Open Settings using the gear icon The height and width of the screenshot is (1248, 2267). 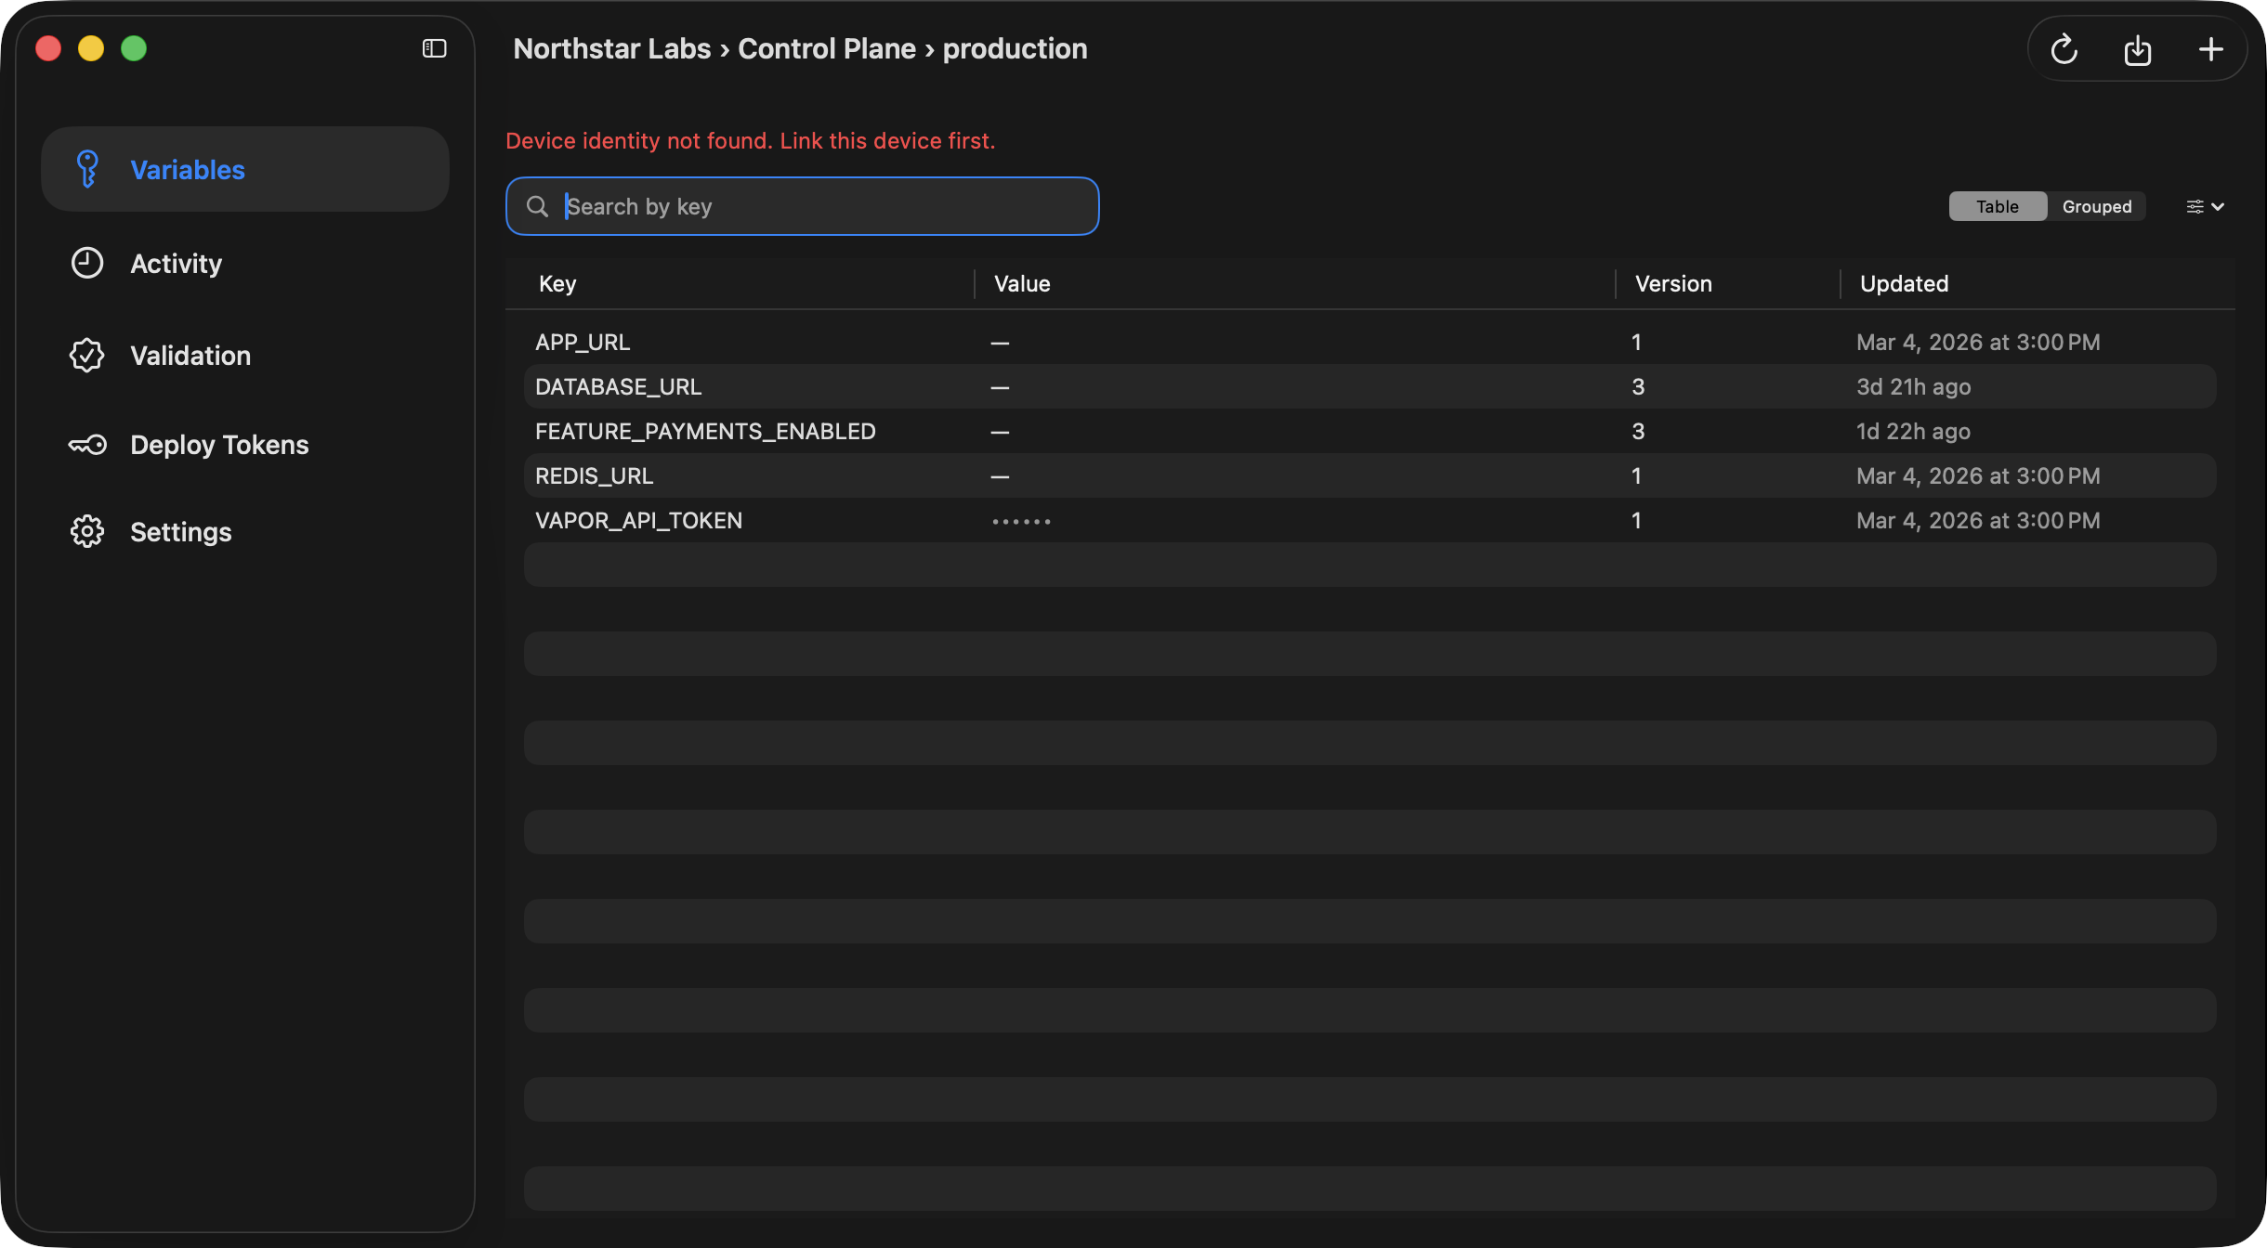point(86,531)
